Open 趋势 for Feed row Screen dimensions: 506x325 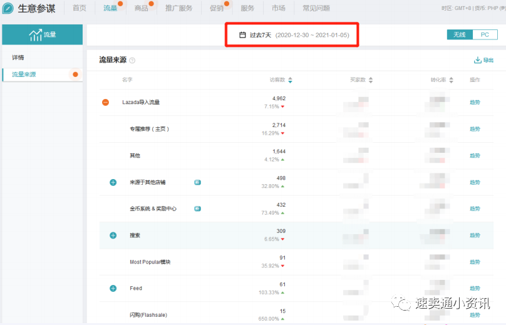(475, 288)
